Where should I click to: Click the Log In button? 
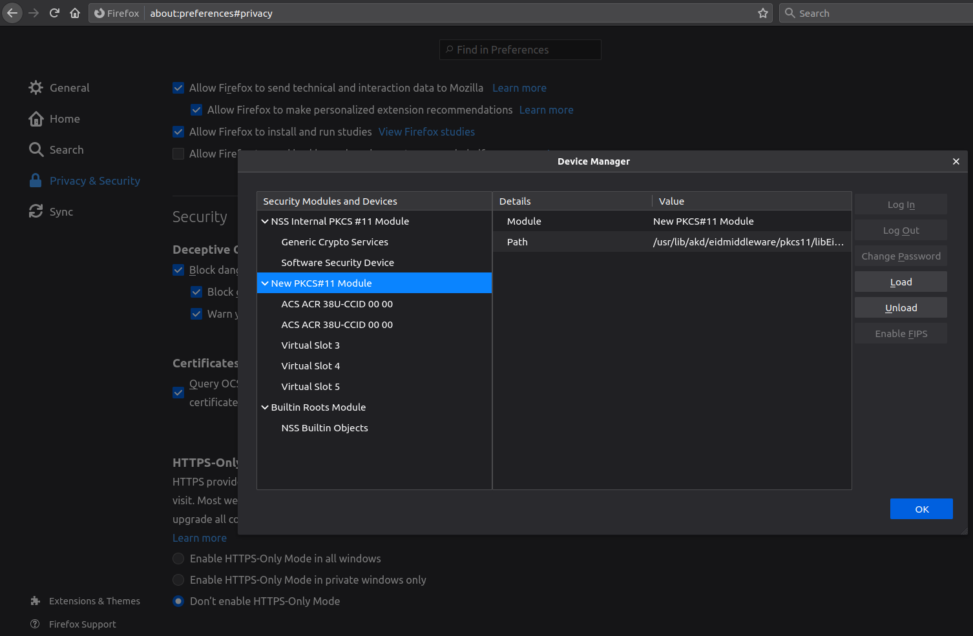[901, 205]
